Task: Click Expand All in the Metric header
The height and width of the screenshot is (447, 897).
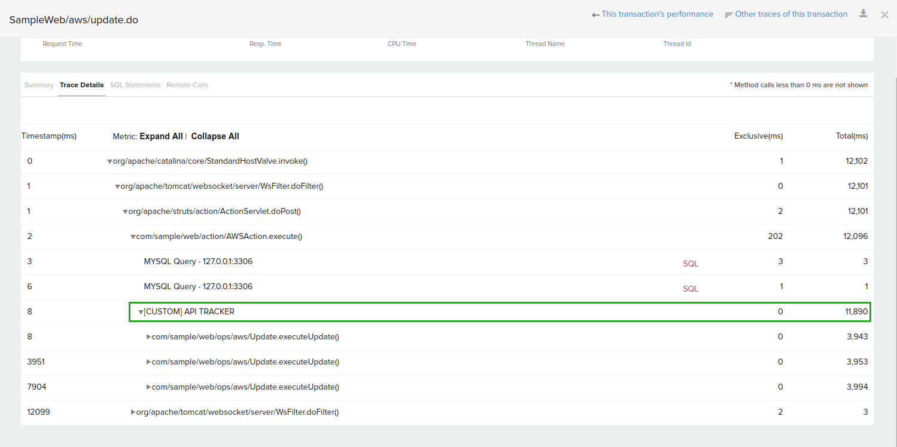Action: [161, 136]
